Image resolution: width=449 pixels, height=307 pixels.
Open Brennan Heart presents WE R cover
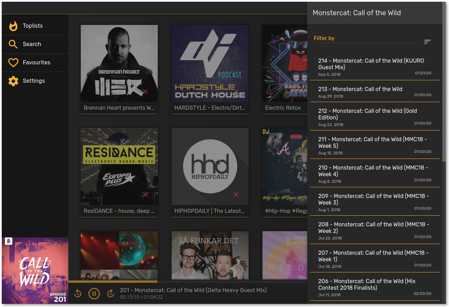pyautogui.click(x=119, y=63)
